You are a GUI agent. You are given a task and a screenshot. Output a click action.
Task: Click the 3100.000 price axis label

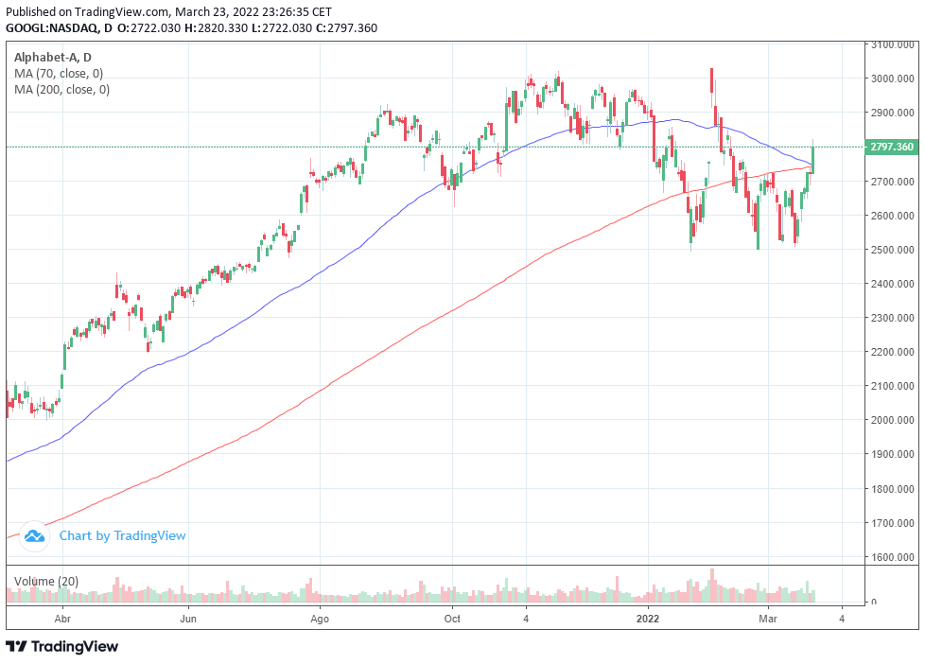(893, 44)
